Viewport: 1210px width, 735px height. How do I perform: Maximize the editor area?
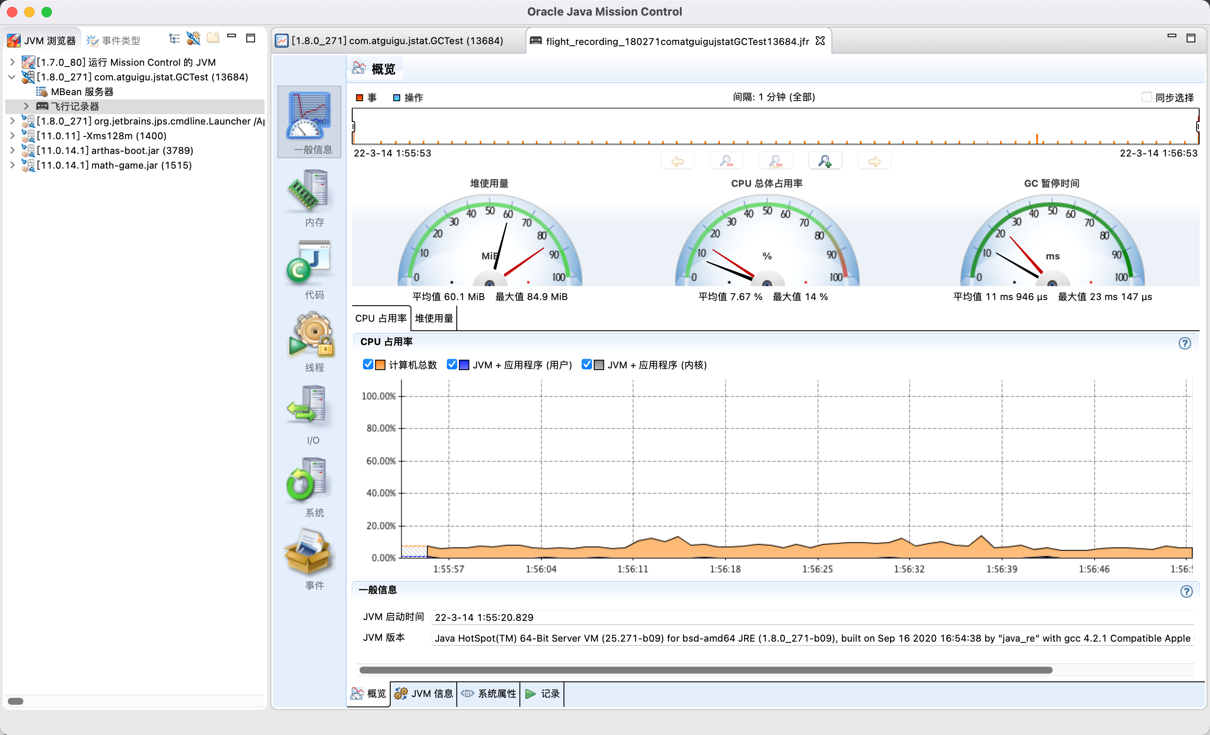tap(1191, 38)
